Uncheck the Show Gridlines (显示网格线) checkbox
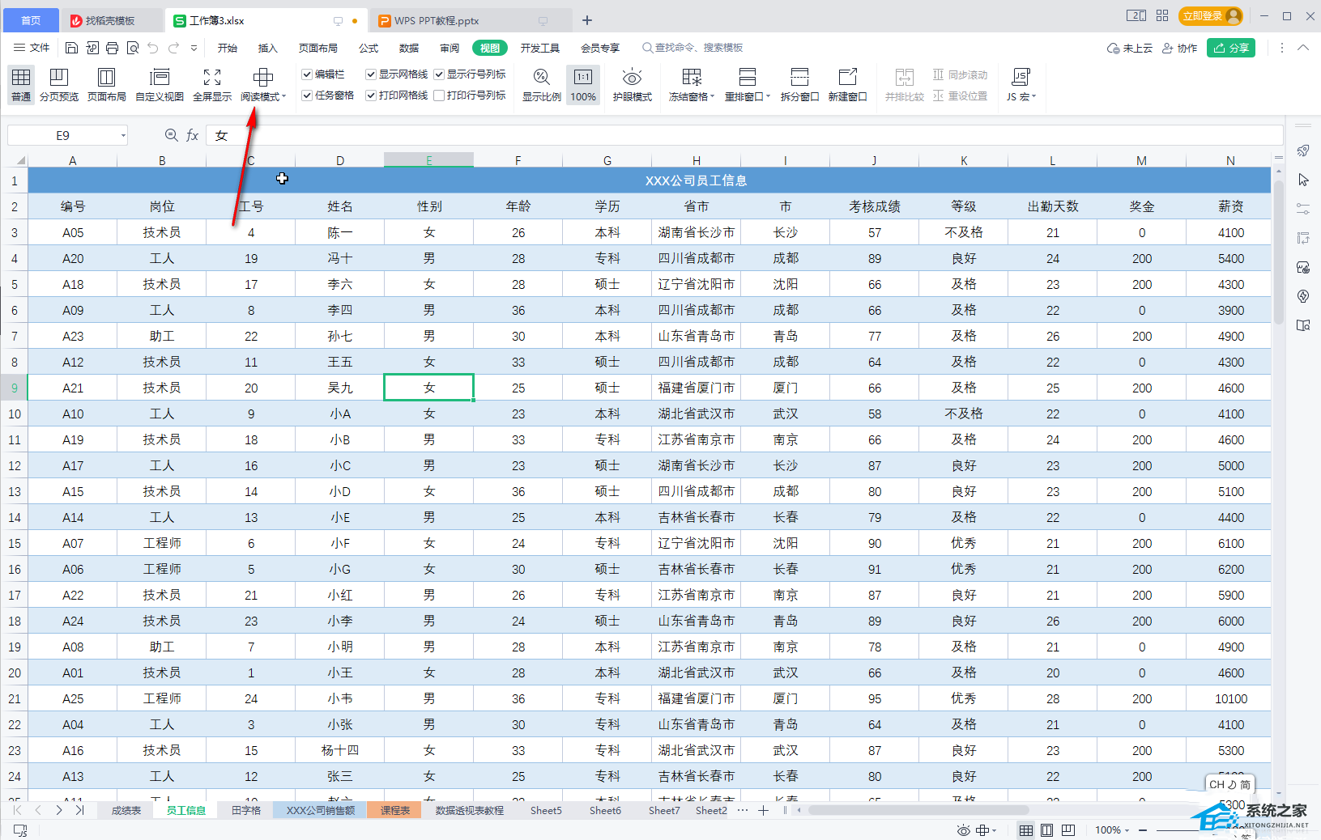This screenshot has width=1321, height=840. tap(371, 74)
